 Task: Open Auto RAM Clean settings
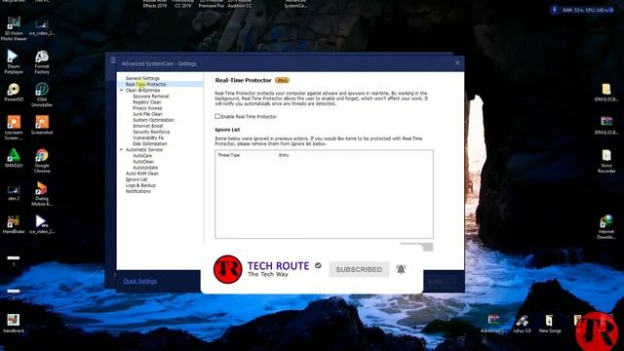click(142, 174)
